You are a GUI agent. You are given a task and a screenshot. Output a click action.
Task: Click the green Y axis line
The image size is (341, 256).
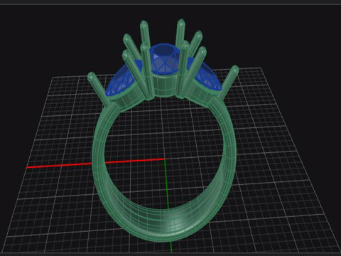click(x=168, y=206)
